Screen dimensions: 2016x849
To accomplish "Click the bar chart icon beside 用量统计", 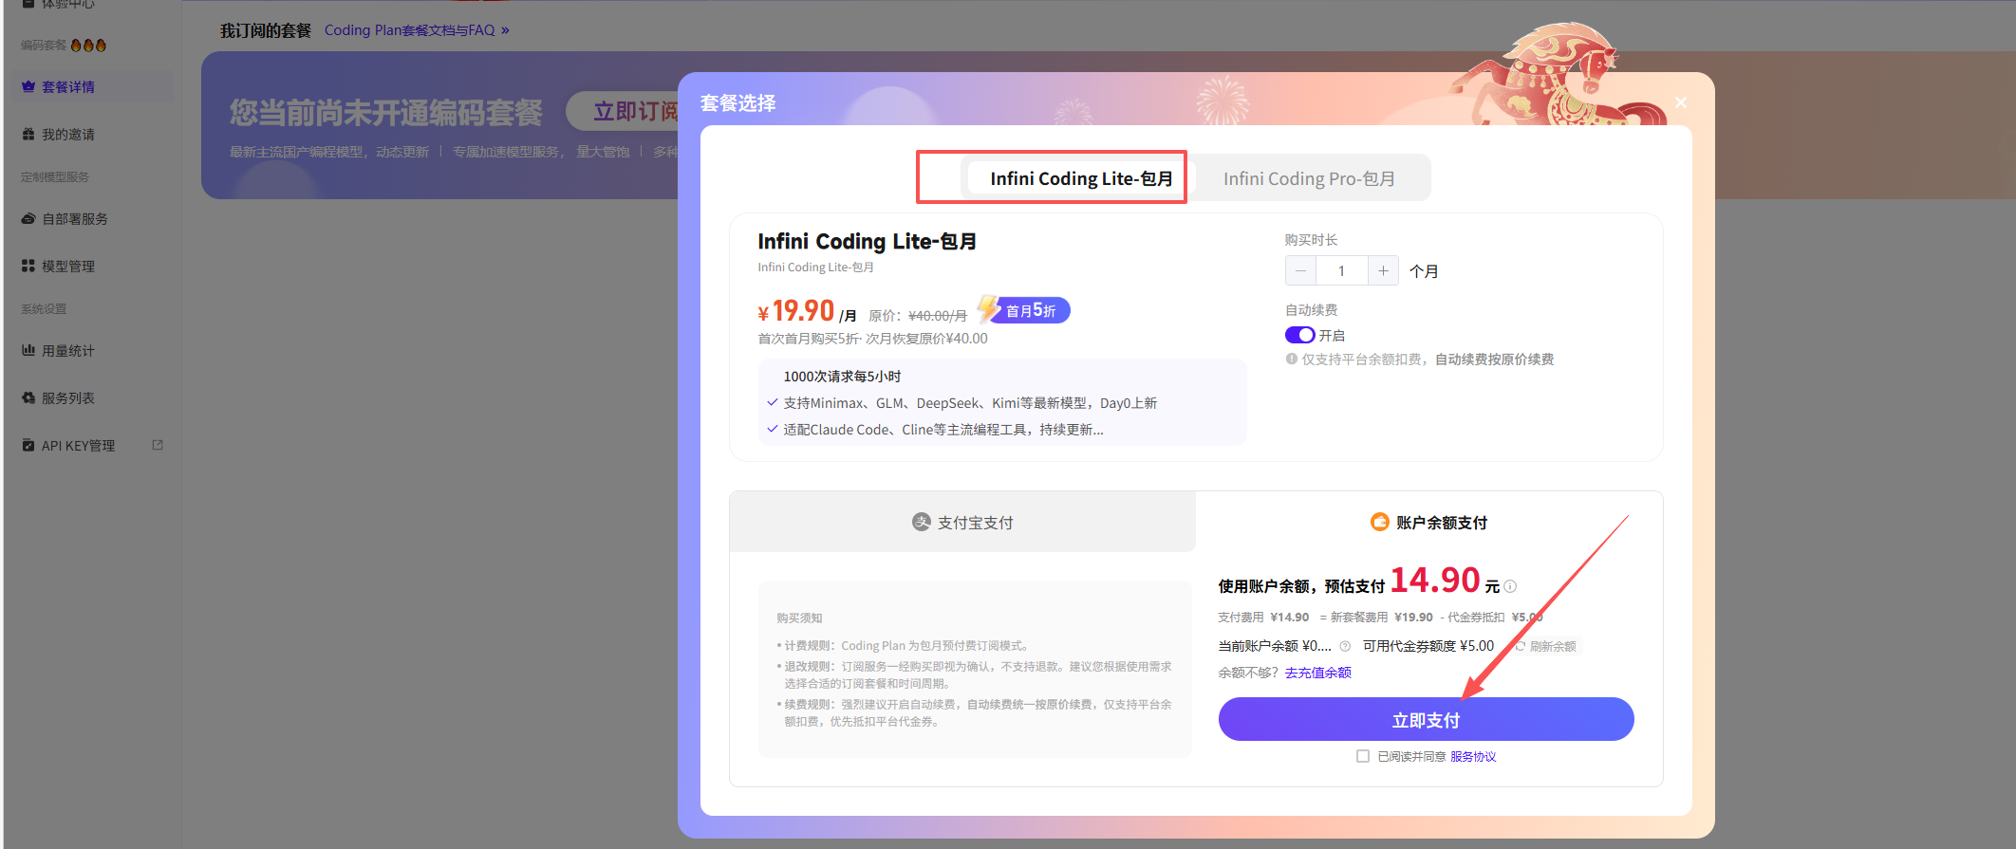I will (28, 350).
